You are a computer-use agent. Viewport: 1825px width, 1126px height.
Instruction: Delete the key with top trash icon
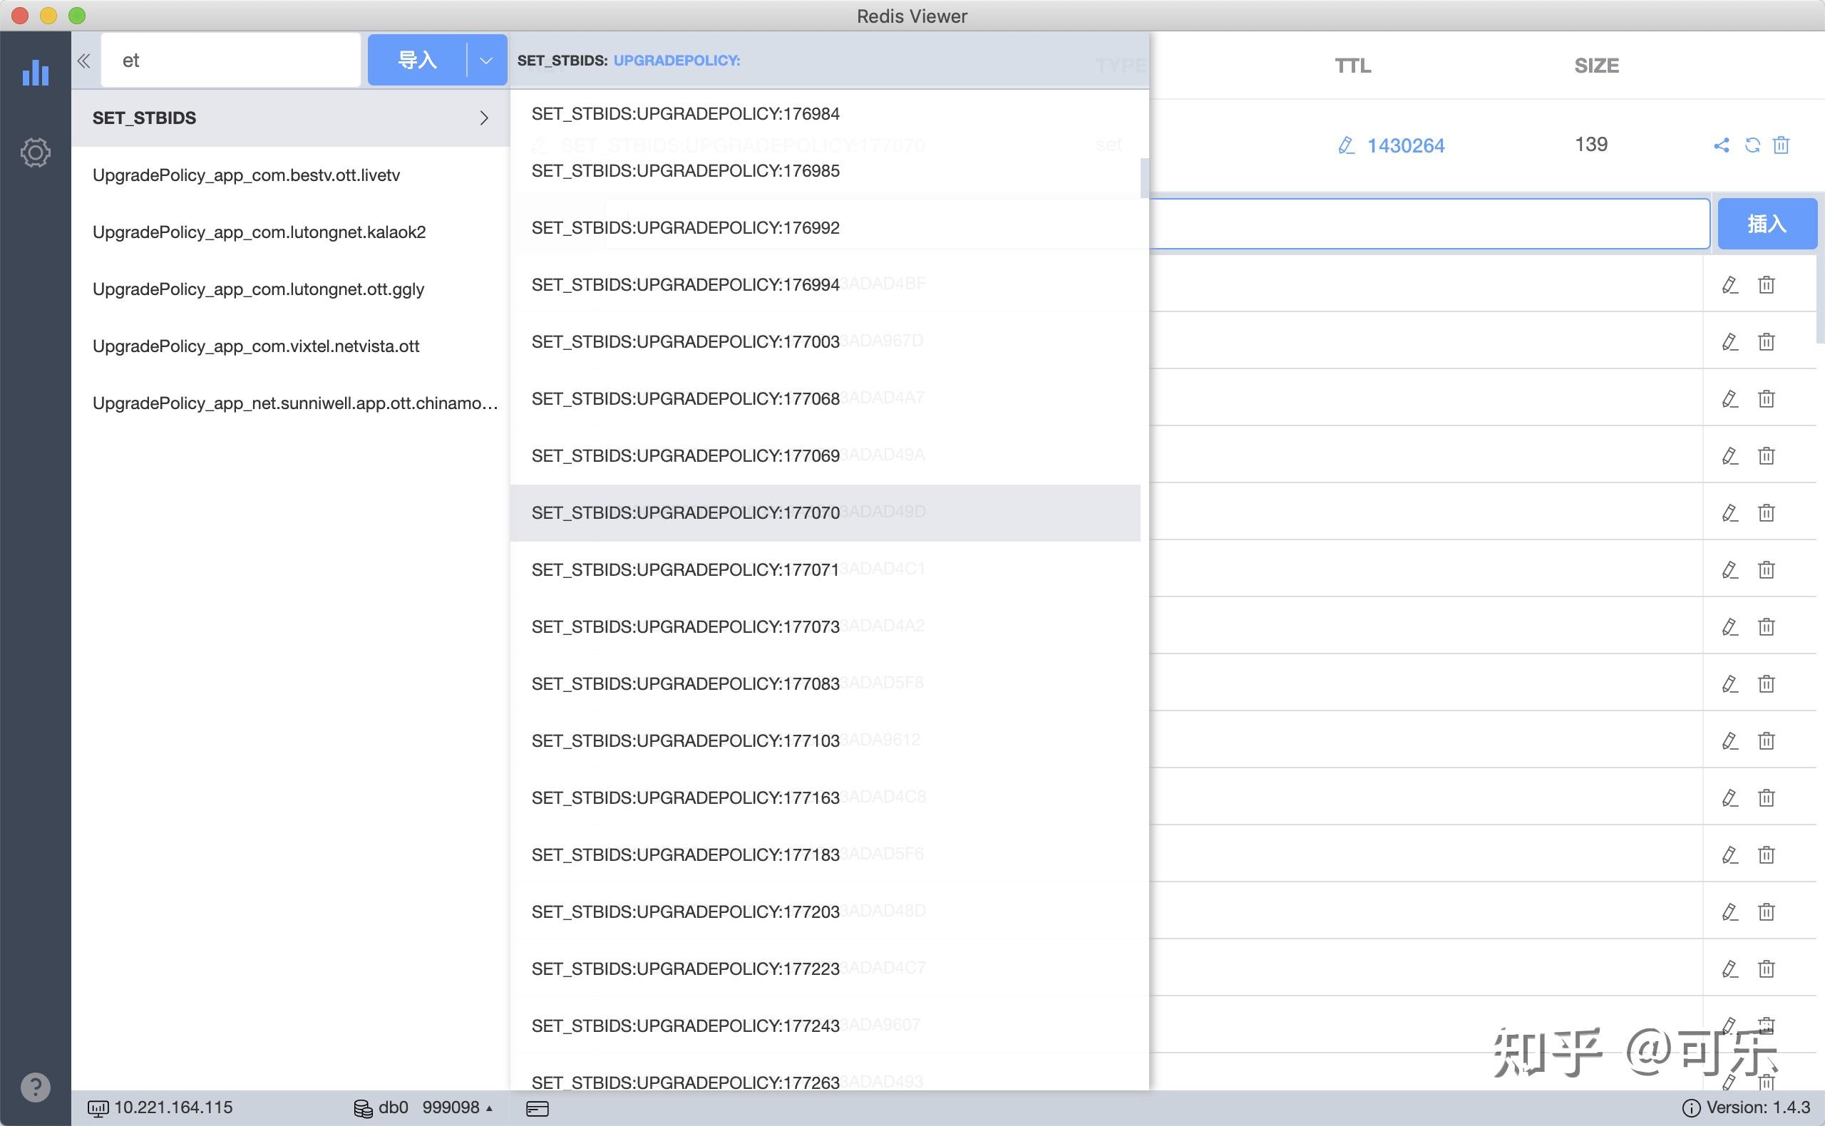tap(1781, 145)
